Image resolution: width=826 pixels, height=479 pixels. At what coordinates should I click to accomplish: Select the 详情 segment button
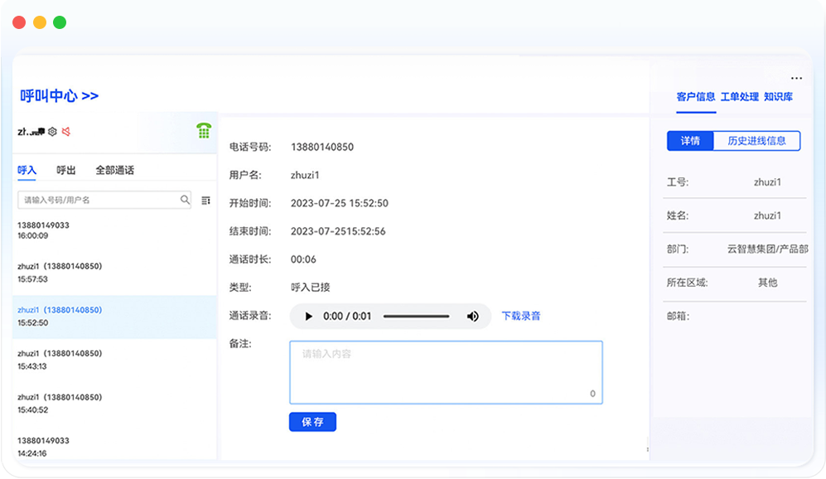[x=690, y=141]
